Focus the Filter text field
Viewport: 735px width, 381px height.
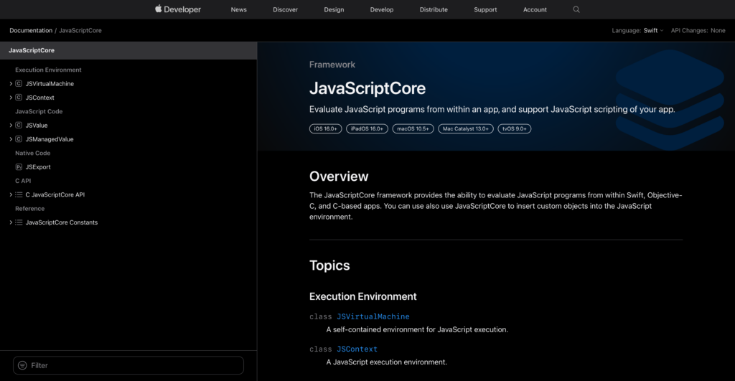(x=133, y=365)
